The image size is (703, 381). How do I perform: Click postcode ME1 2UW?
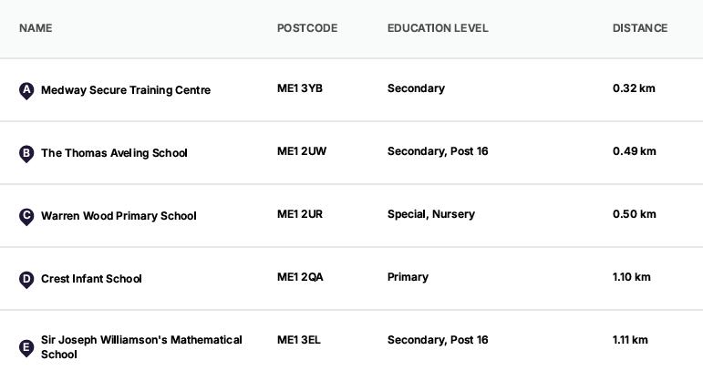pyautogui.click(x=302, y=151)
